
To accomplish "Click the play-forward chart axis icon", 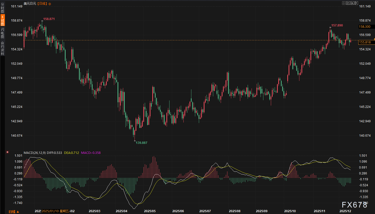I will click(352, 3).
